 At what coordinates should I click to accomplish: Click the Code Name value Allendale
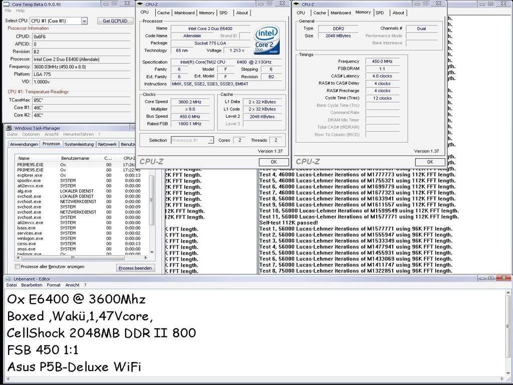[x=192, y=36]
